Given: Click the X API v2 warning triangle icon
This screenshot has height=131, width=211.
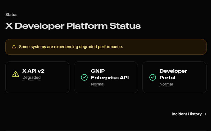Looking at the screenshot, I should pyautogui.click(x=16, y=74).
